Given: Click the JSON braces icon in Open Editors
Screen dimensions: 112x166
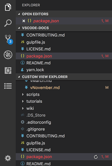Looking at the screenshot, I should [29, 21].
